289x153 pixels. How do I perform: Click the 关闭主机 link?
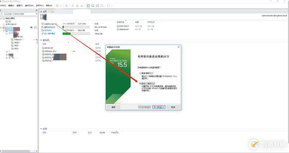[x=48, y=30]
